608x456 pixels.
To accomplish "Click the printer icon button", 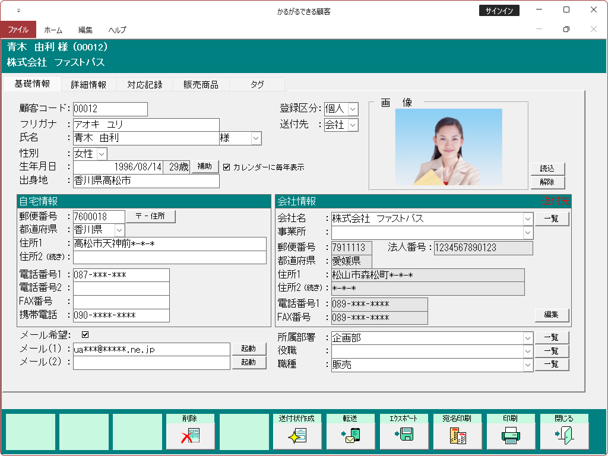I will pyautogui.click(x=511, y=436).
